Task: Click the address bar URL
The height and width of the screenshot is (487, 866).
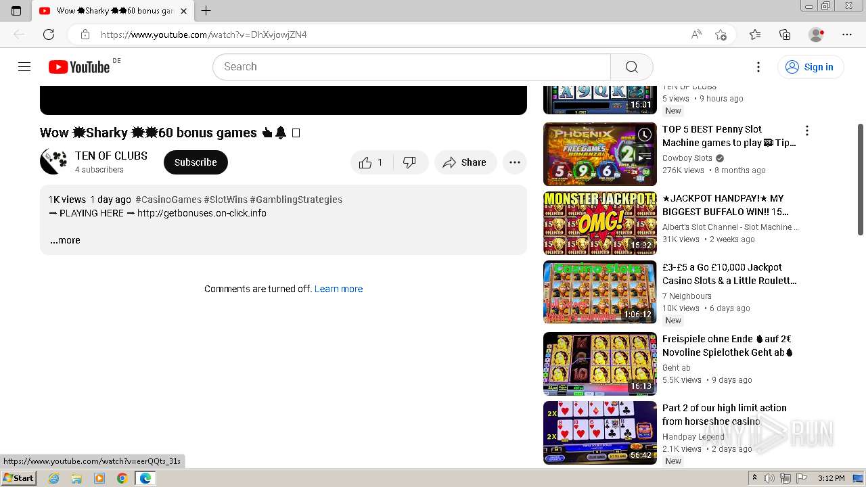Action: (x=204, y=34)
